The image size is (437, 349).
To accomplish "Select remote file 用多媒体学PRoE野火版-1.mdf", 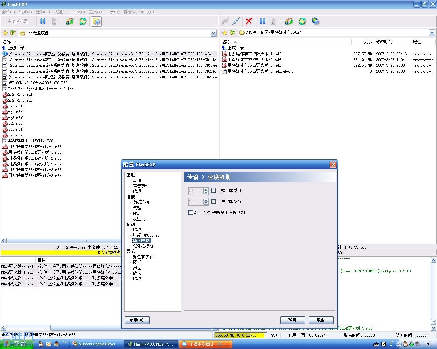I will click(x=254, y=54).
